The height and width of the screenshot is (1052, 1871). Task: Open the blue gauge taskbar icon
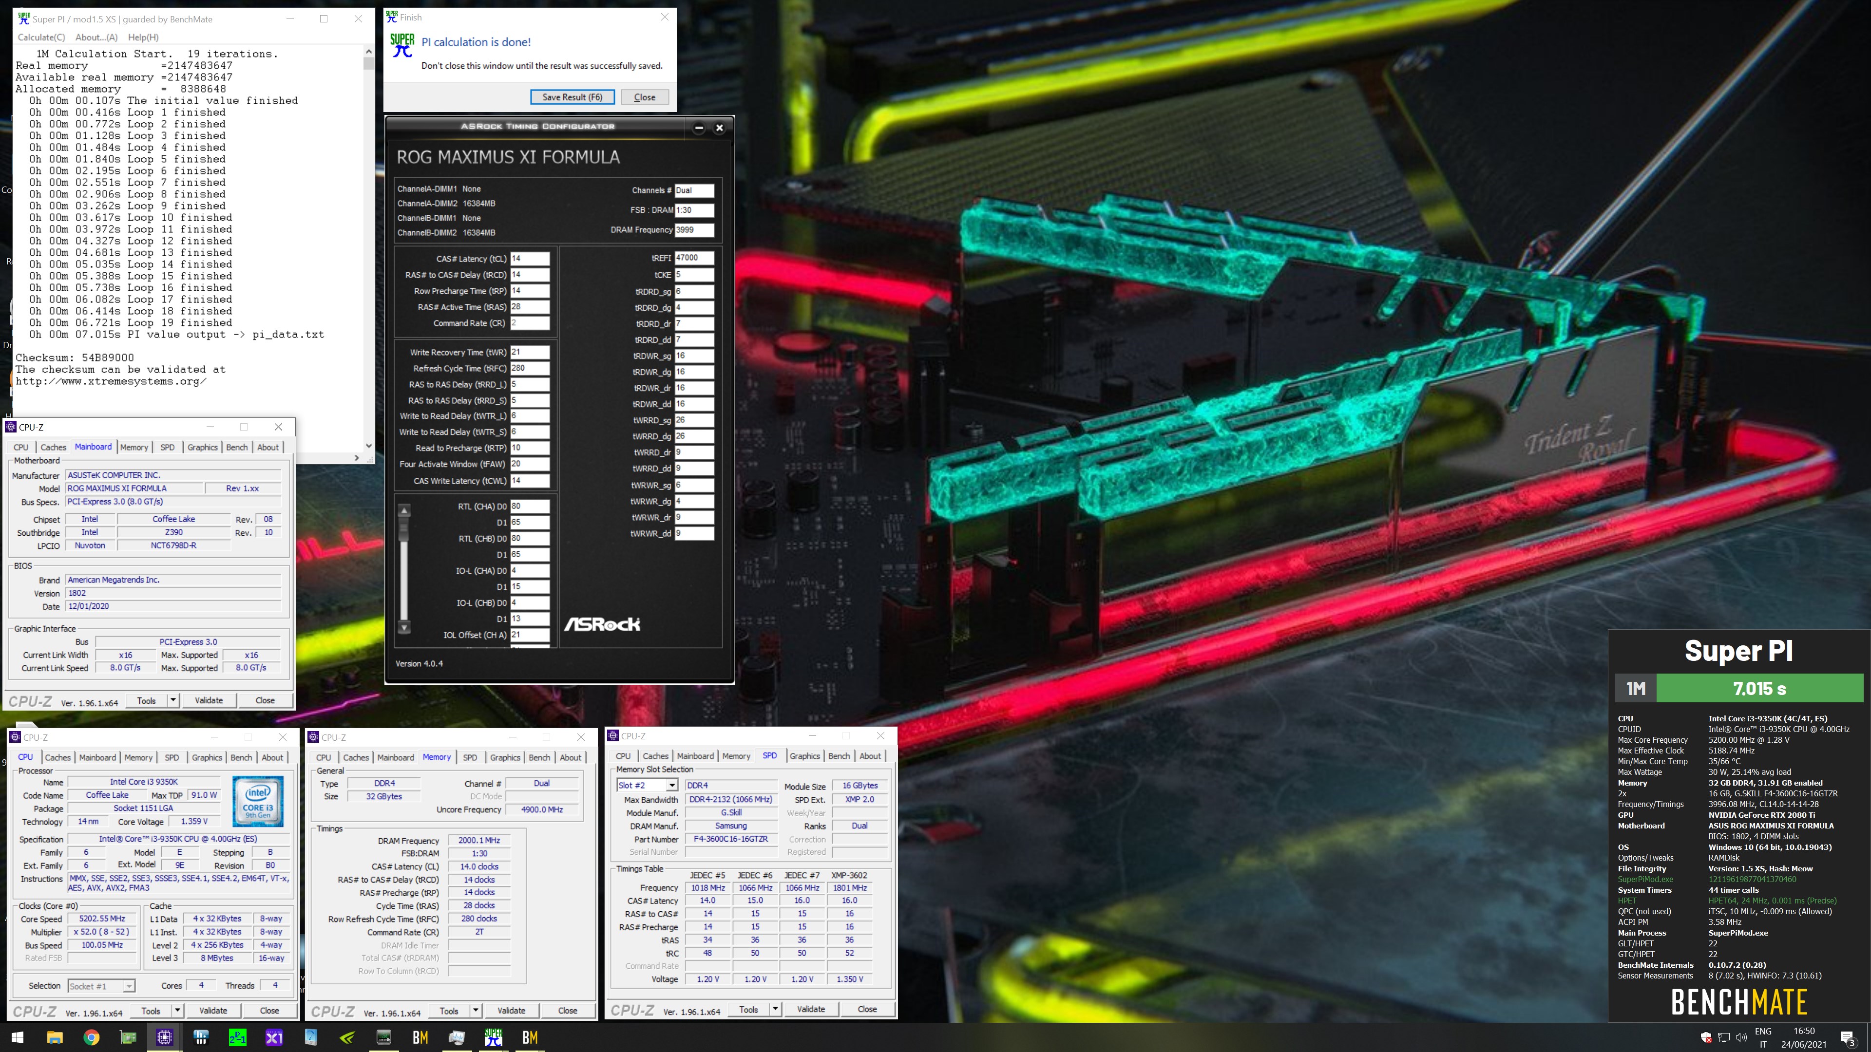coord(311,1037)
